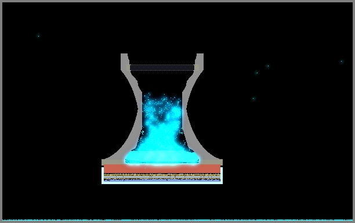The height and width of the screenshot is (223, 355).
Task: Click the right yellowish end cap of the mesh bar
Action: tap(197, 67)
